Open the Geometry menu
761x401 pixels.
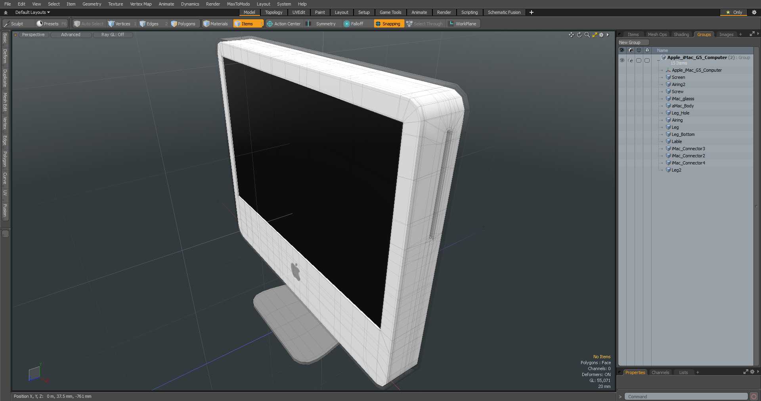point(92,4)
